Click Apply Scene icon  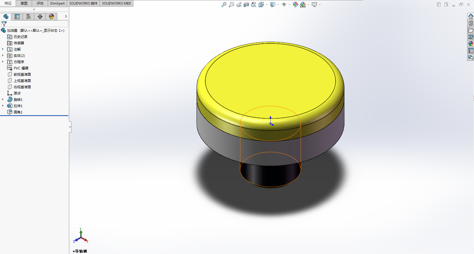tap(303, 5)
